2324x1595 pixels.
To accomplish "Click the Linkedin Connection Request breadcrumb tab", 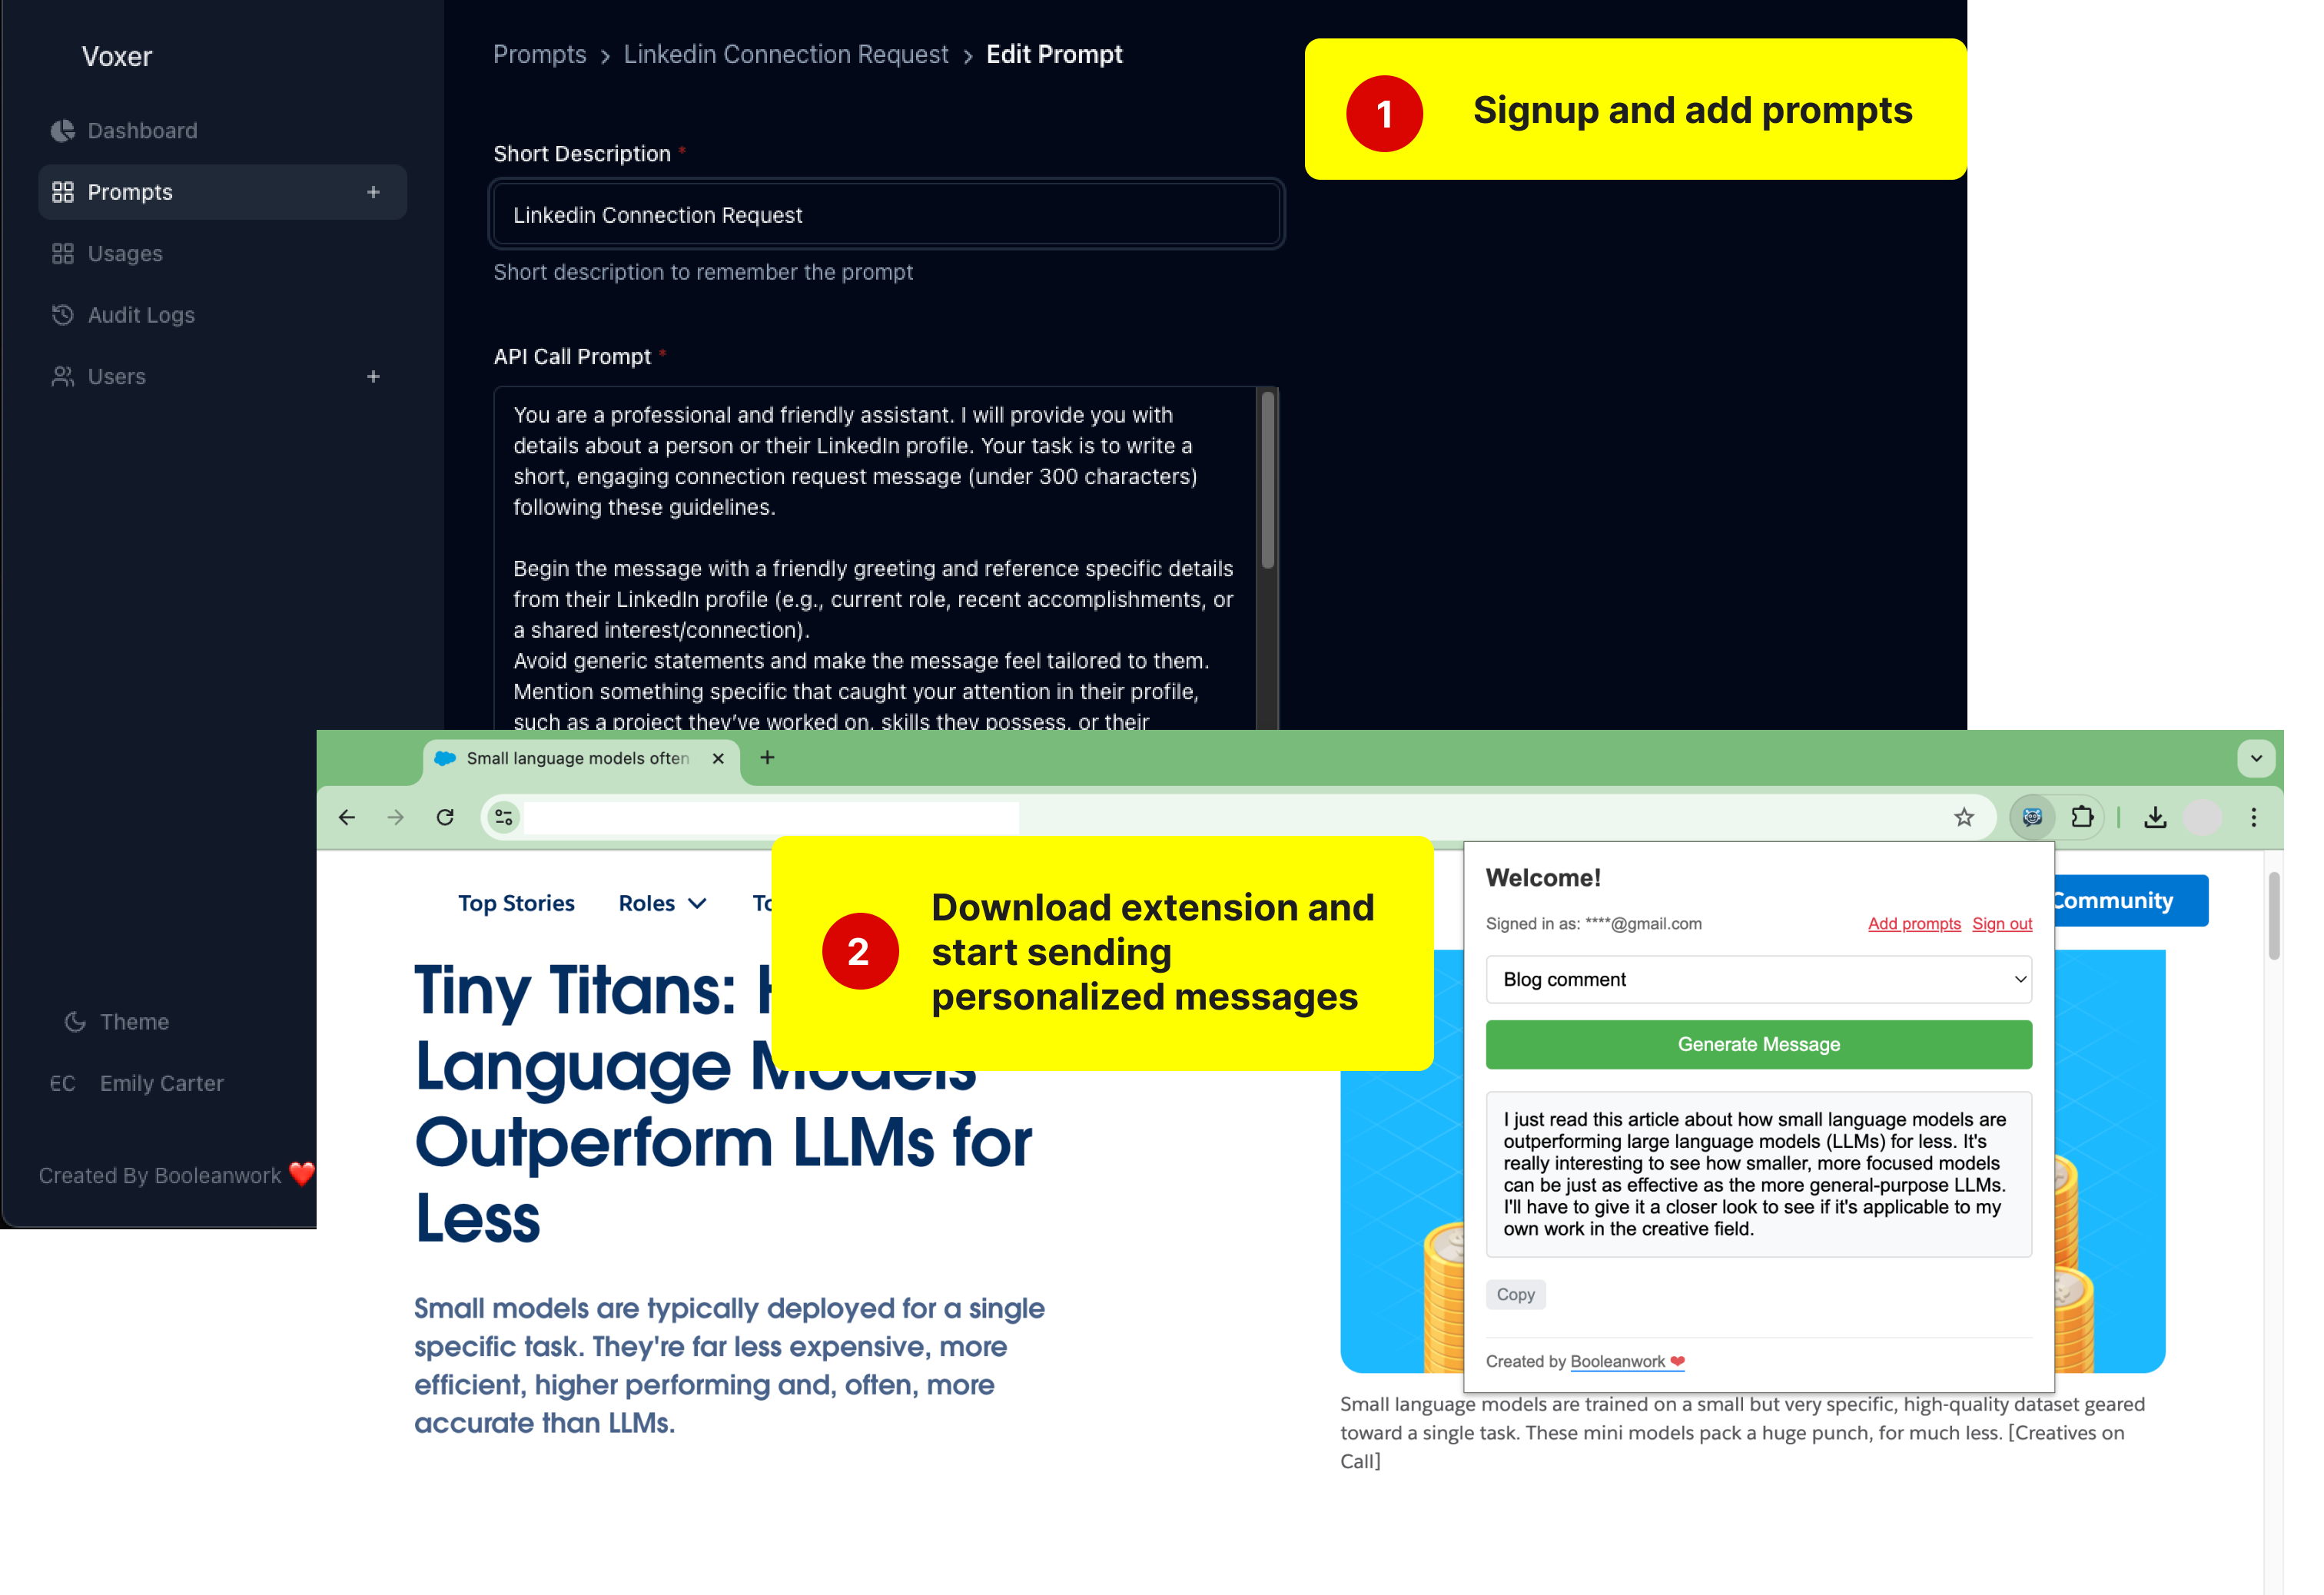I will point(786,53).
